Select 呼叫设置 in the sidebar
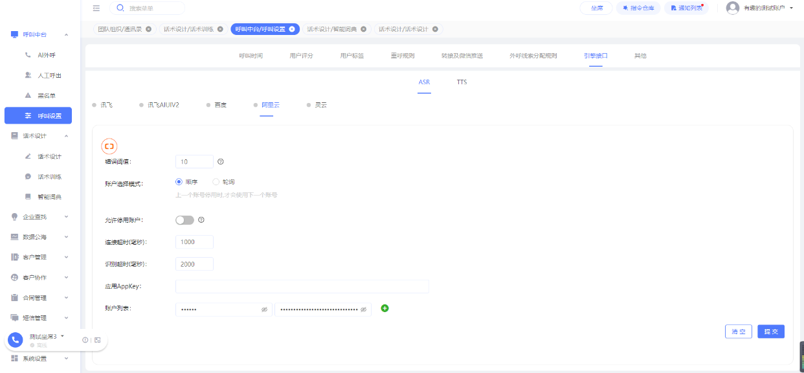This screenshot has height=373, width=804. coord(38,115)
